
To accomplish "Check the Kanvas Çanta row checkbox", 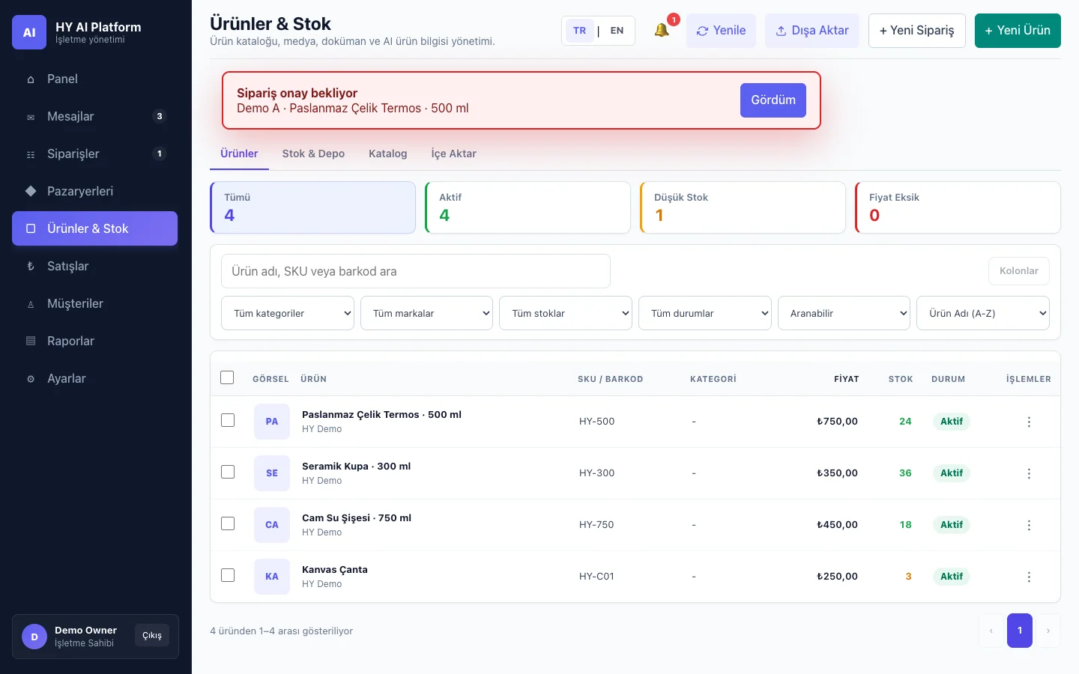I will click(x=228, y=575).
